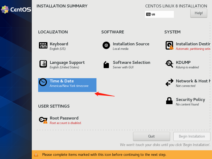Open Language Support settings label
The width and height of the screenshot is (212, 159).
67,63
